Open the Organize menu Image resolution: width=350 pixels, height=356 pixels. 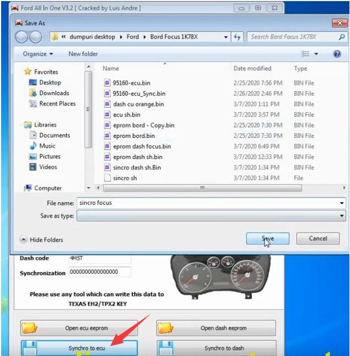tap(38, 54)
